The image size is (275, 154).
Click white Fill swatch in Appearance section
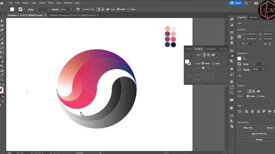[x=239, y=59]
